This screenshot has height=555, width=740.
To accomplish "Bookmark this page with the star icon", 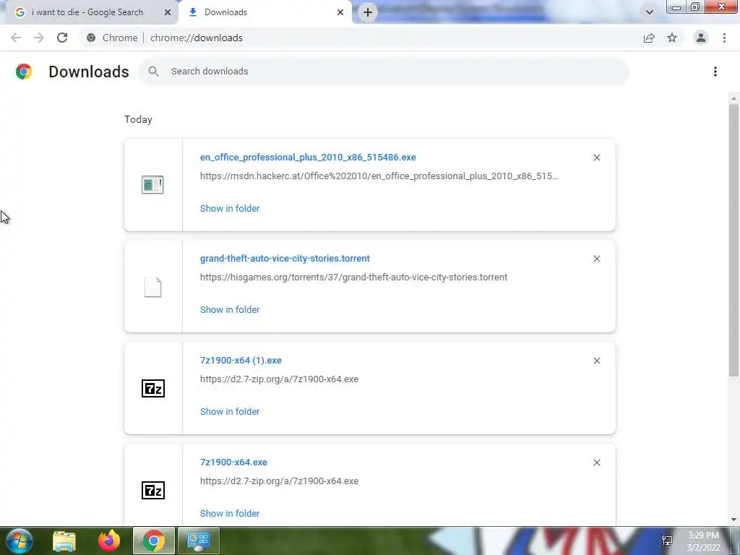I will [672, 38].
